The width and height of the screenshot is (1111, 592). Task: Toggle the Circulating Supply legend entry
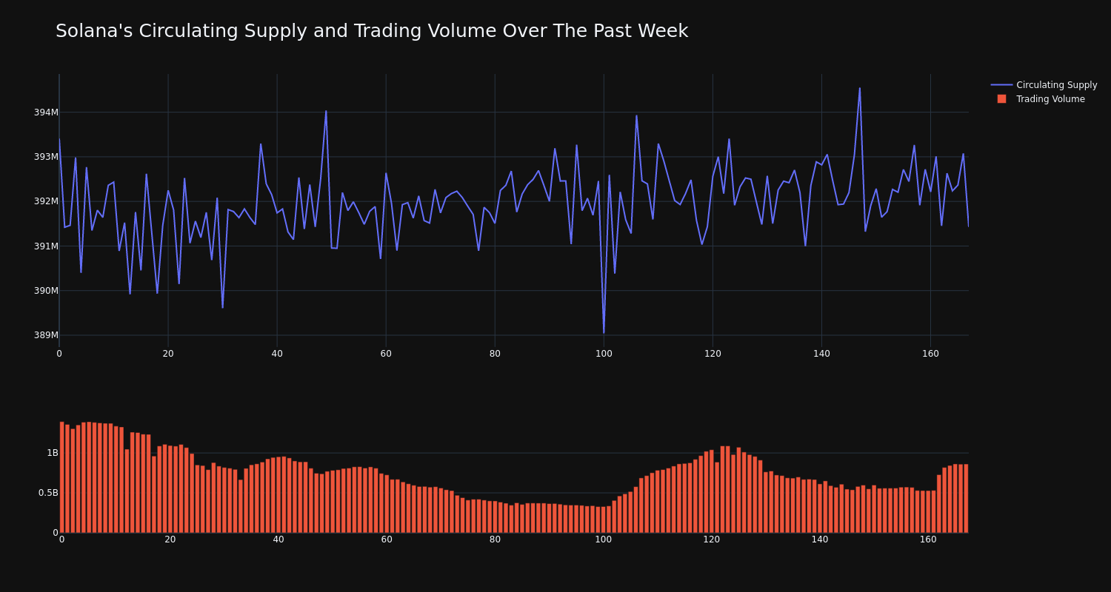(1044, 85)
